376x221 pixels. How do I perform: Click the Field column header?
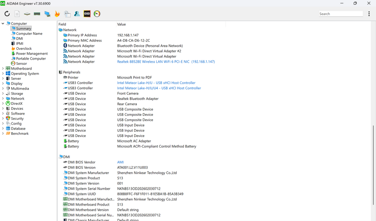pyautogui.click(x=63, y=24)
